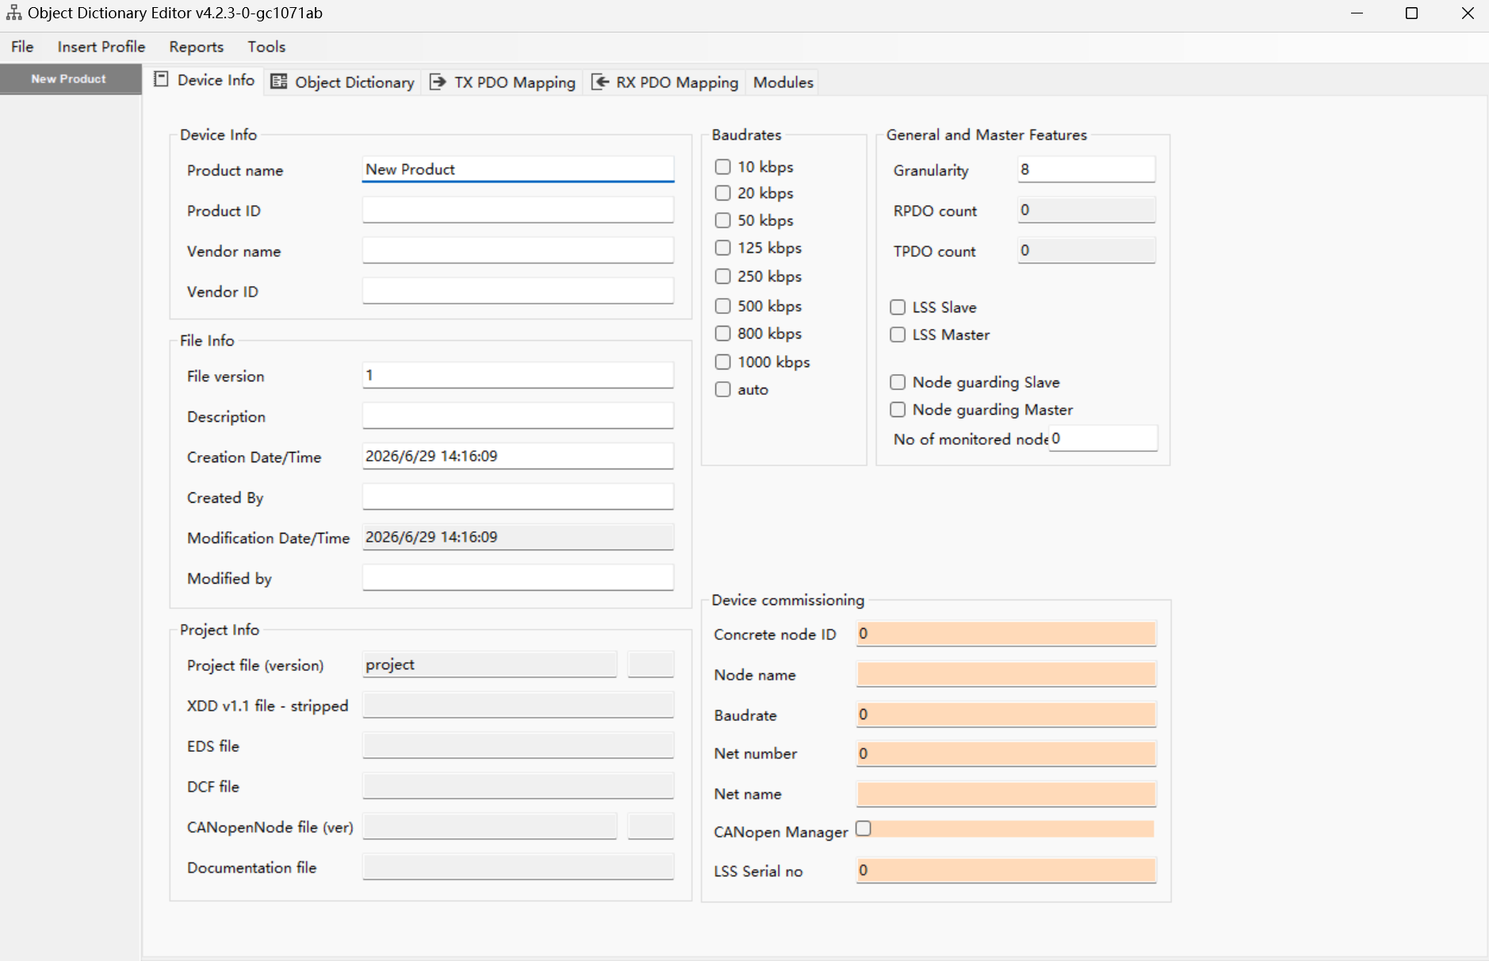Click the CANopenNode file field
The image size is (1489, 961).
tap(489, 826)
